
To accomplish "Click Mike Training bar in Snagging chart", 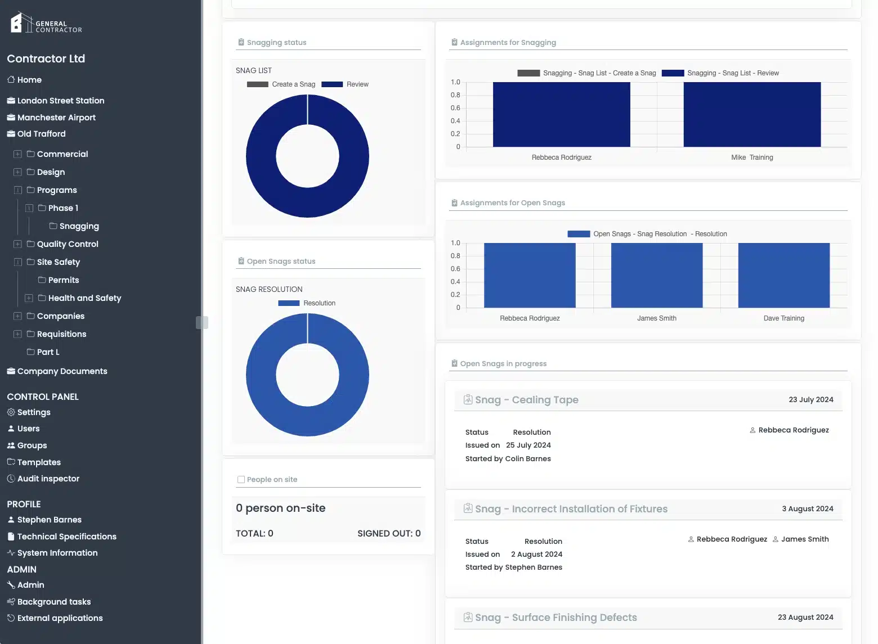I will point(752,115).
